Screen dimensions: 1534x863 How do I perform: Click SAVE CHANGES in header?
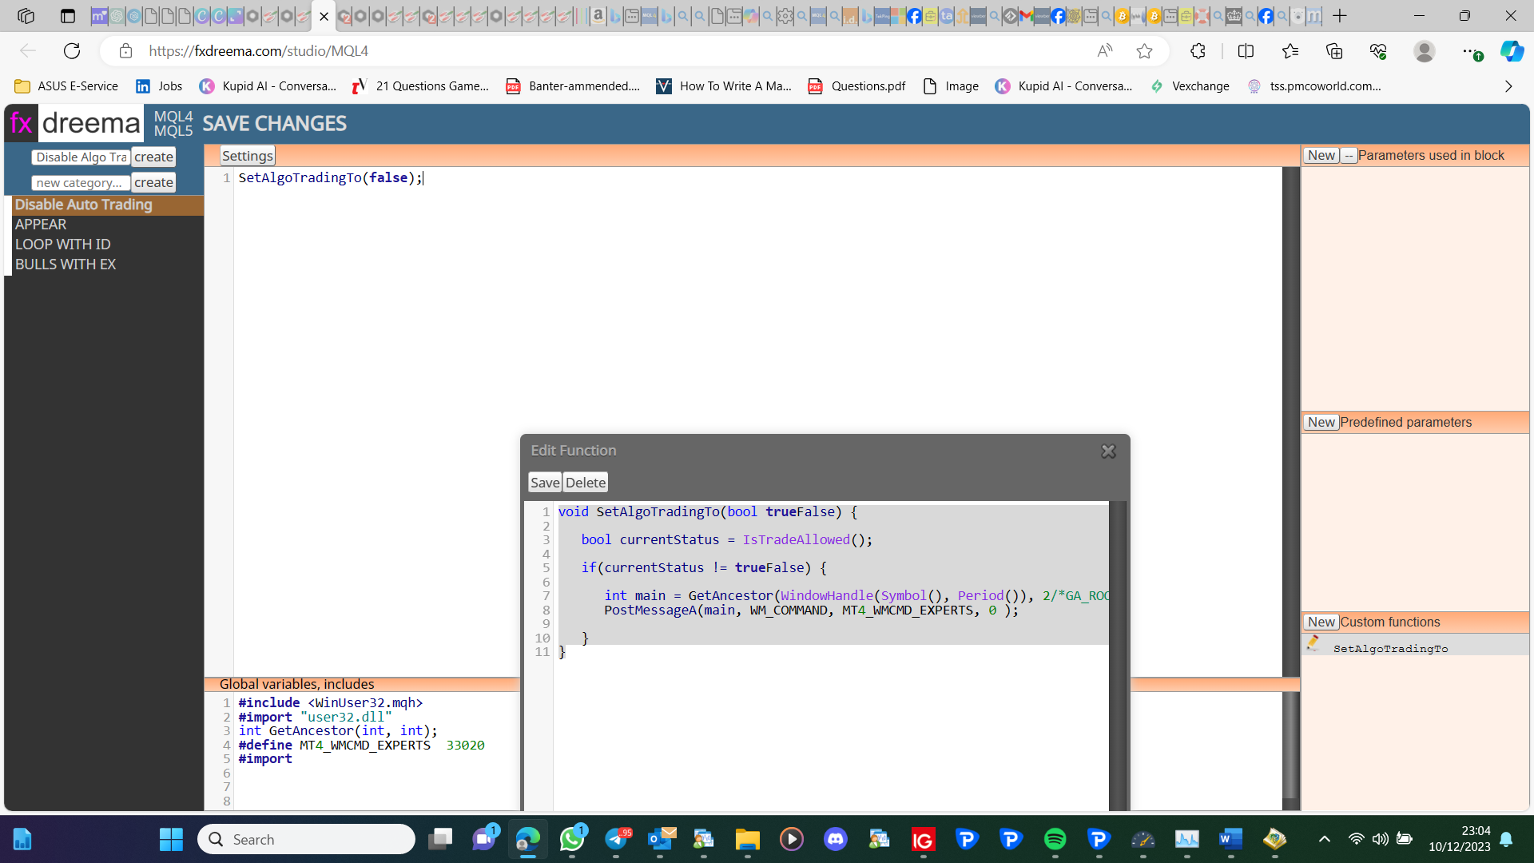tap(274, 124)
